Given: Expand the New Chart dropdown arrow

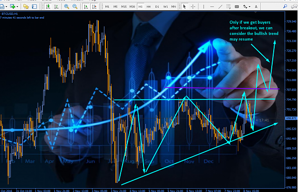Looking at the screenshot, I should pos(6,7).
